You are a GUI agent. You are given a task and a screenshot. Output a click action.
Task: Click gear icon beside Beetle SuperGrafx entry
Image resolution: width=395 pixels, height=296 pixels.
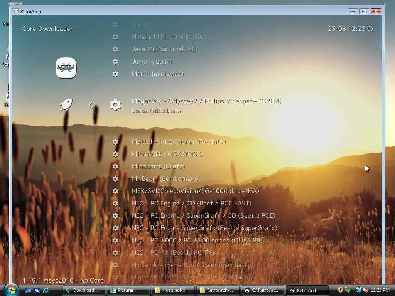click(x=115, y=228)
